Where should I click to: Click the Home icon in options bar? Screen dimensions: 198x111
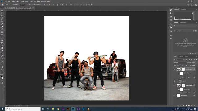3,5
